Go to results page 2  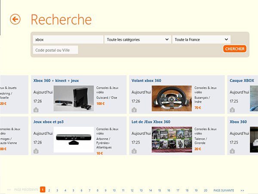pyautogui.click(x=49, y=190)
